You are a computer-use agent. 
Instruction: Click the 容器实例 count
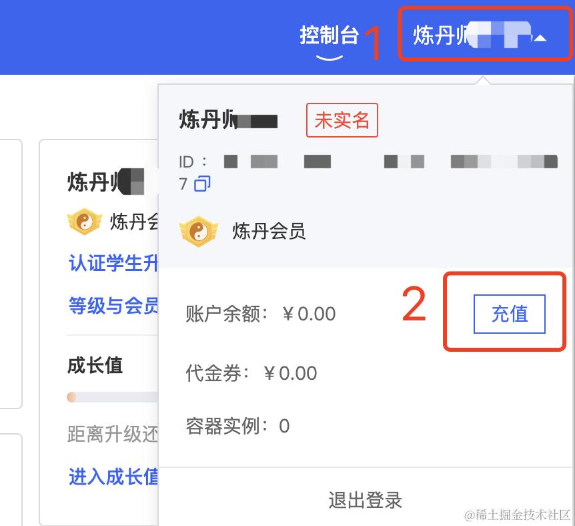[284, 426]
